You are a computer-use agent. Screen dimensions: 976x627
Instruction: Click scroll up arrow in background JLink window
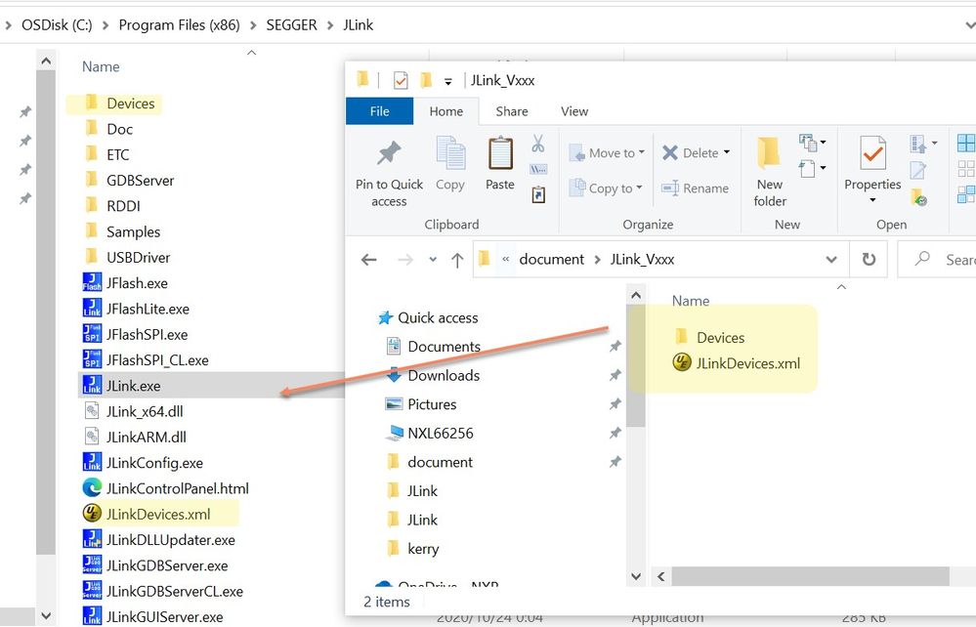[46, 62]
